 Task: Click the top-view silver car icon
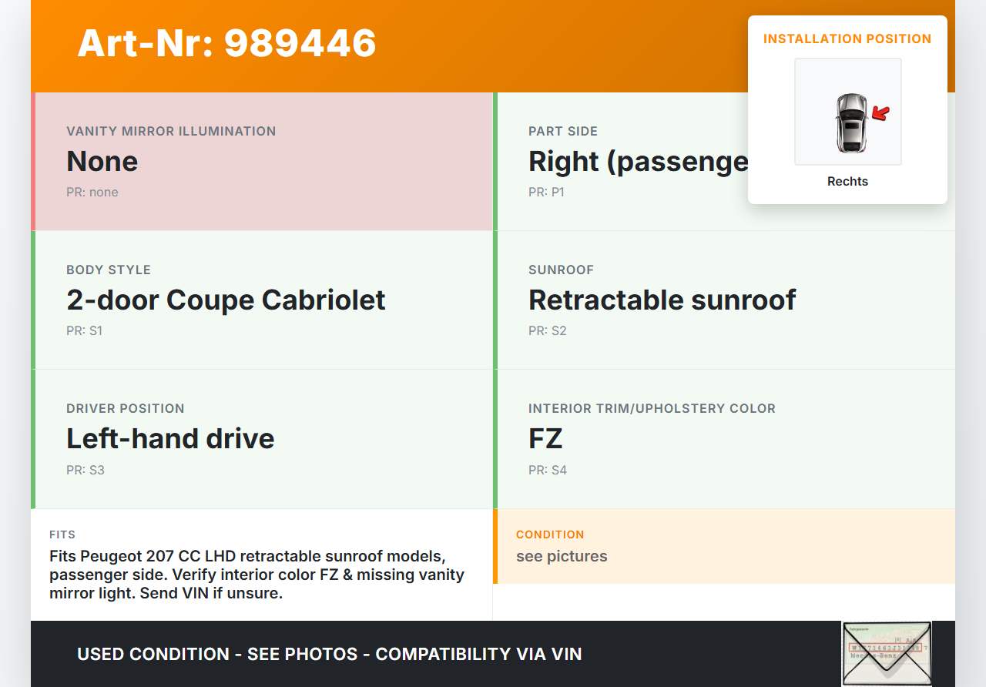coord(850,123)
